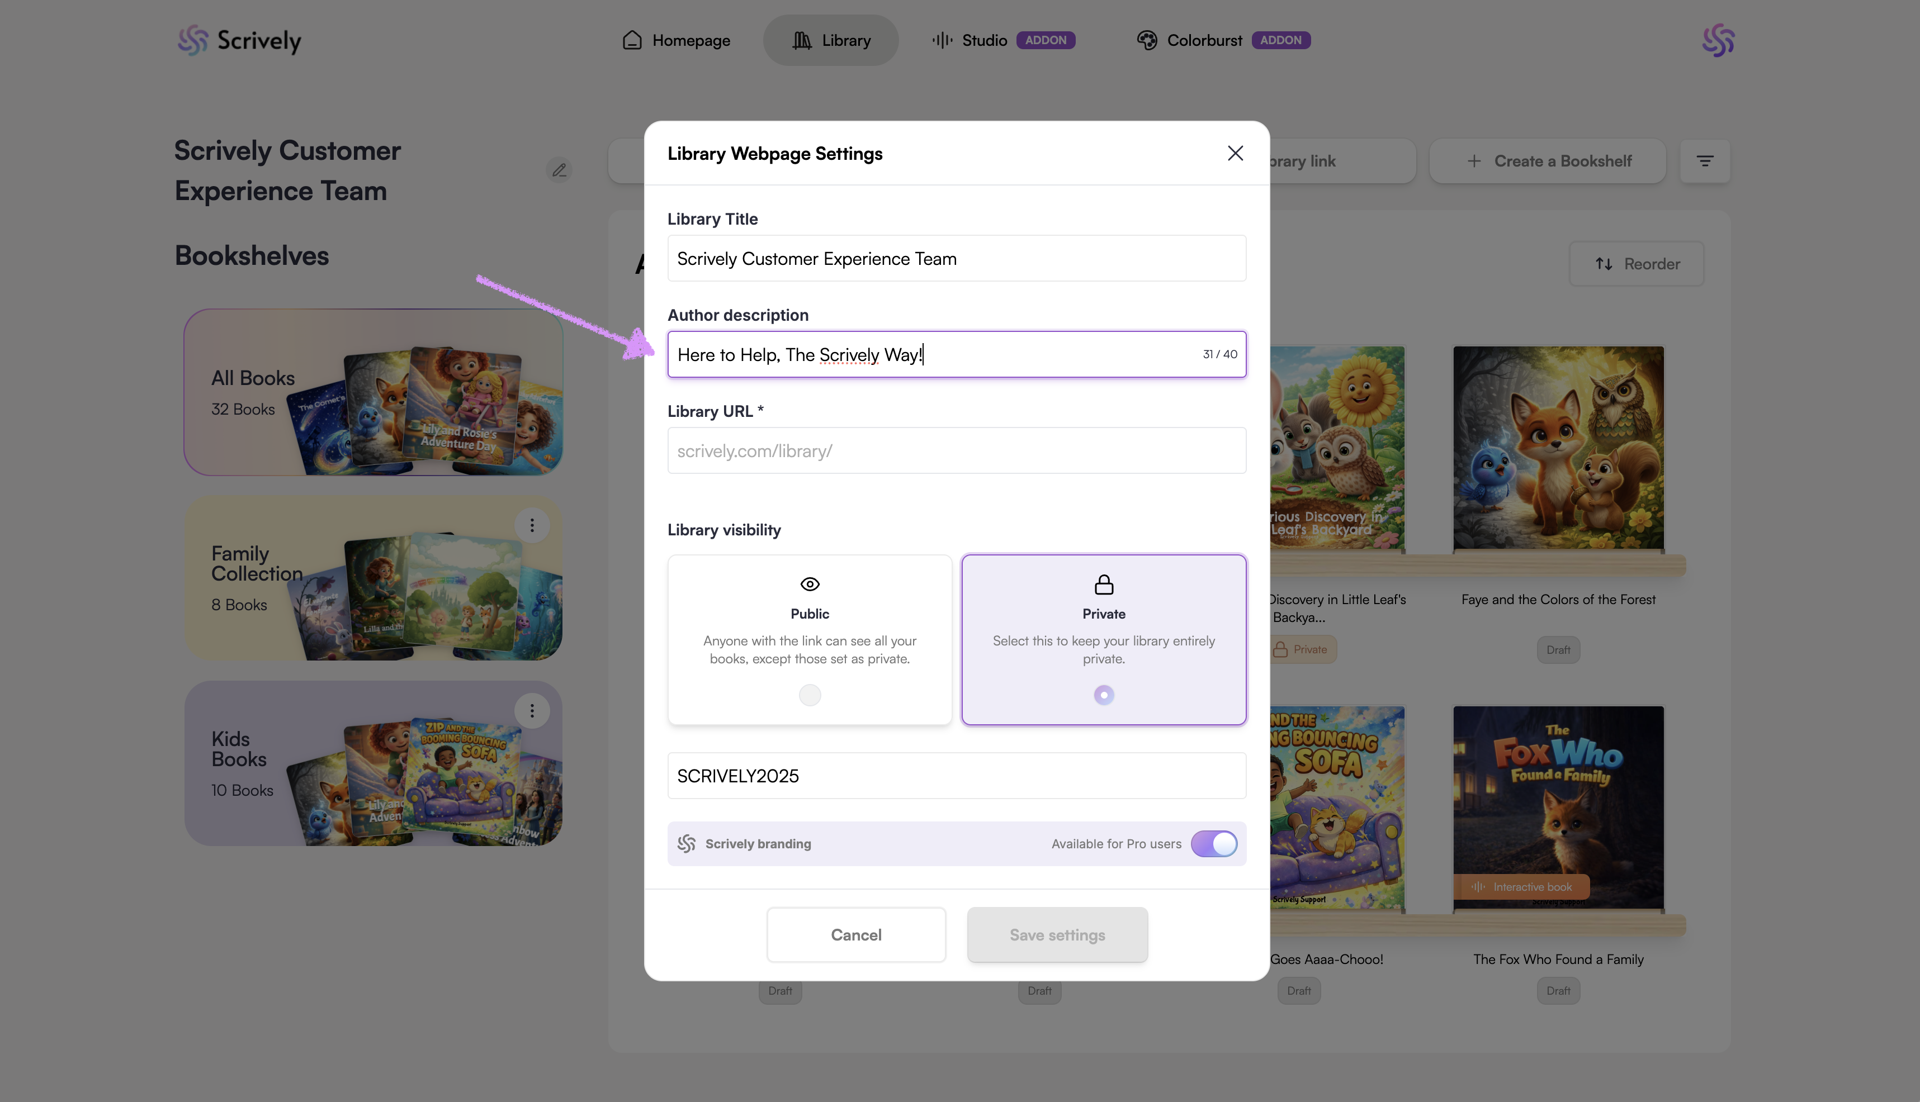Click the Cancel button
The height and width of the screenshot is (1102, 1920).
pos(855,935)
